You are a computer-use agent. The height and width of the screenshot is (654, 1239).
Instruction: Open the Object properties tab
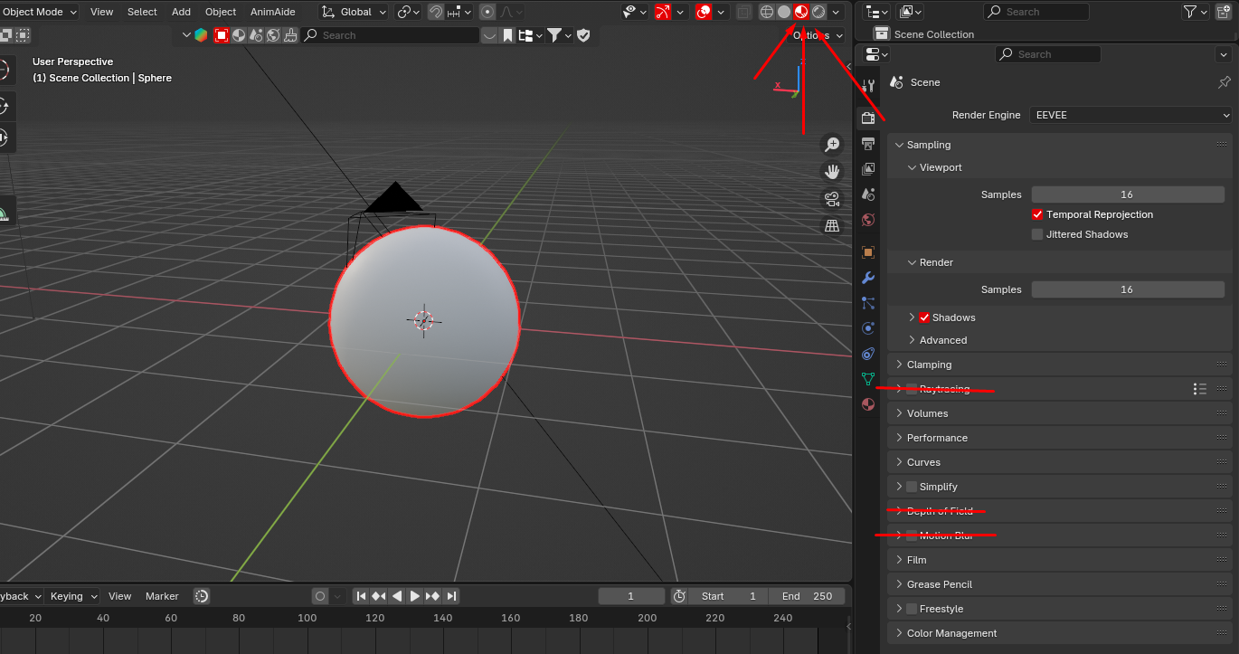868,252
